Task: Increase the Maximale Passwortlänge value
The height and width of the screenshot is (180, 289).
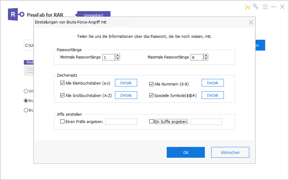Action: pyautogui.click(x=206, y=56)
